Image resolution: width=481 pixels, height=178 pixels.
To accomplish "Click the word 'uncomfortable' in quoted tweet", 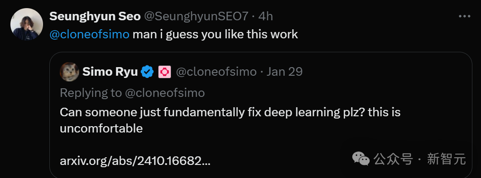I will [x=101, y=128].
